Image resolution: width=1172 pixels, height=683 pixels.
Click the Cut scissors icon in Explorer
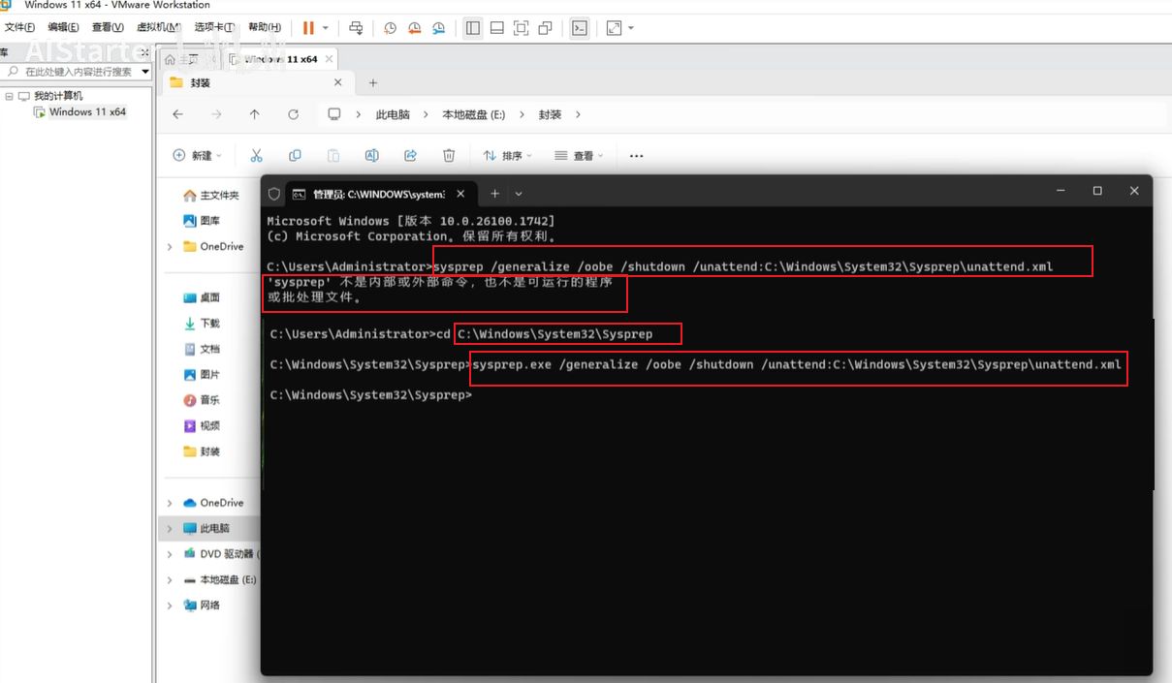[x=256, y=155]
